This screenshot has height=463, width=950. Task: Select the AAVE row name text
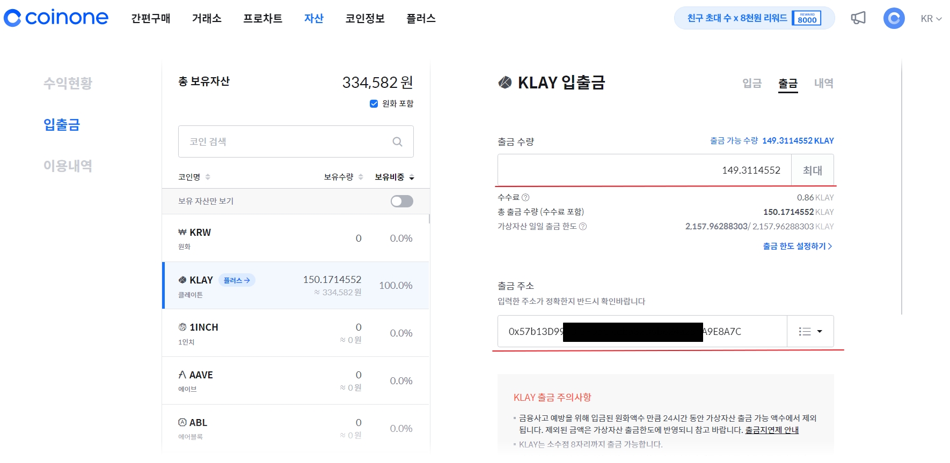pos(201,375)
